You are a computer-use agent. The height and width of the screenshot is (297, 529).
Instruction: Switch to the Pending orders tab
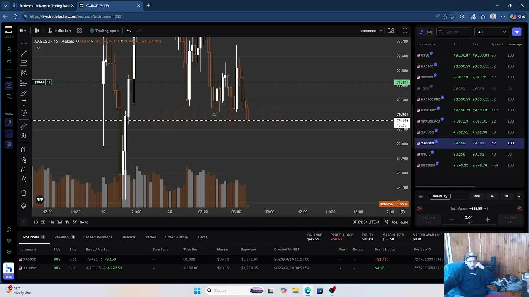click(x=64, y=237)
